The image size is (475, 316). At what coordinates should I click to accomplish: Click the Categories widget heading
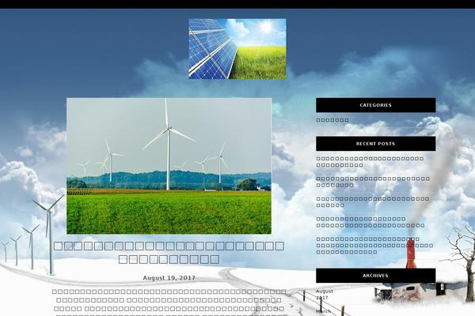pos(375,105)
